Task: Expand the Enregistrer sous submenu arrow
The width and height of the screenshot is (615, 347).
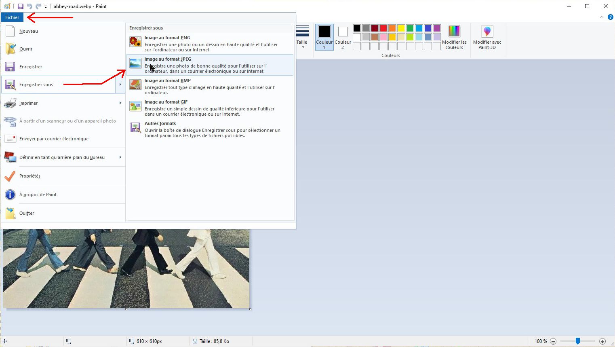Action: 120,85
